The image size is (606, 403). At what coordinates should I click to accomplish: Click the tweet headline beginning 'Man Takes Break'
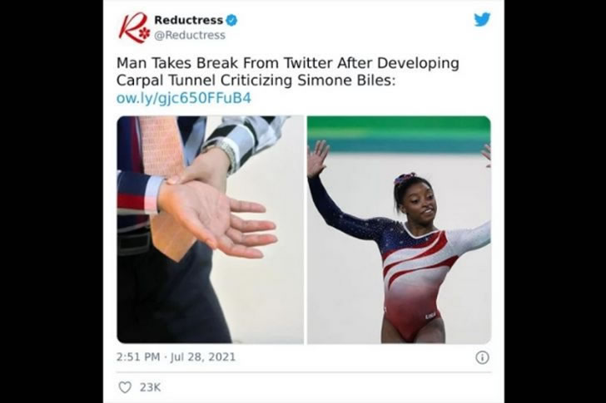[x=287, y=71]
